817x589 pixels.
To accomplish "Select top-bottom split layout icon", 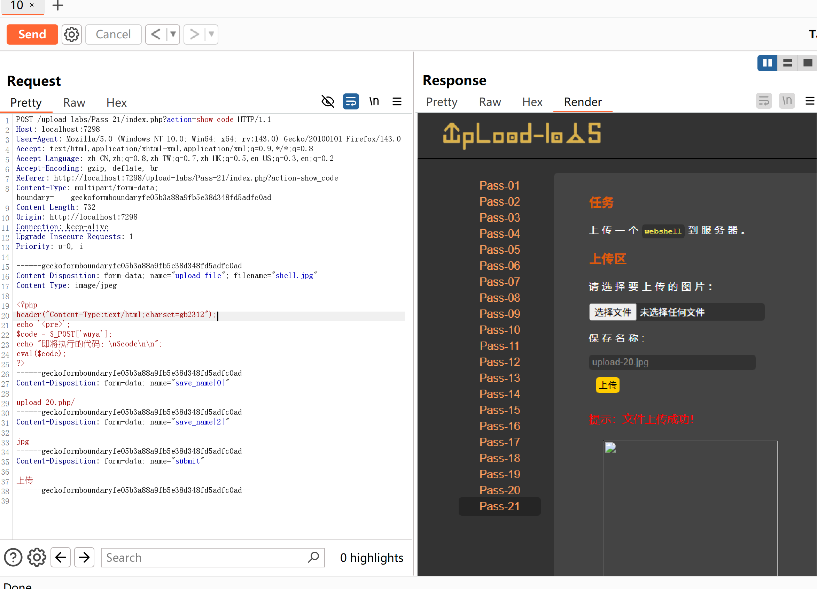I will 787,63.
